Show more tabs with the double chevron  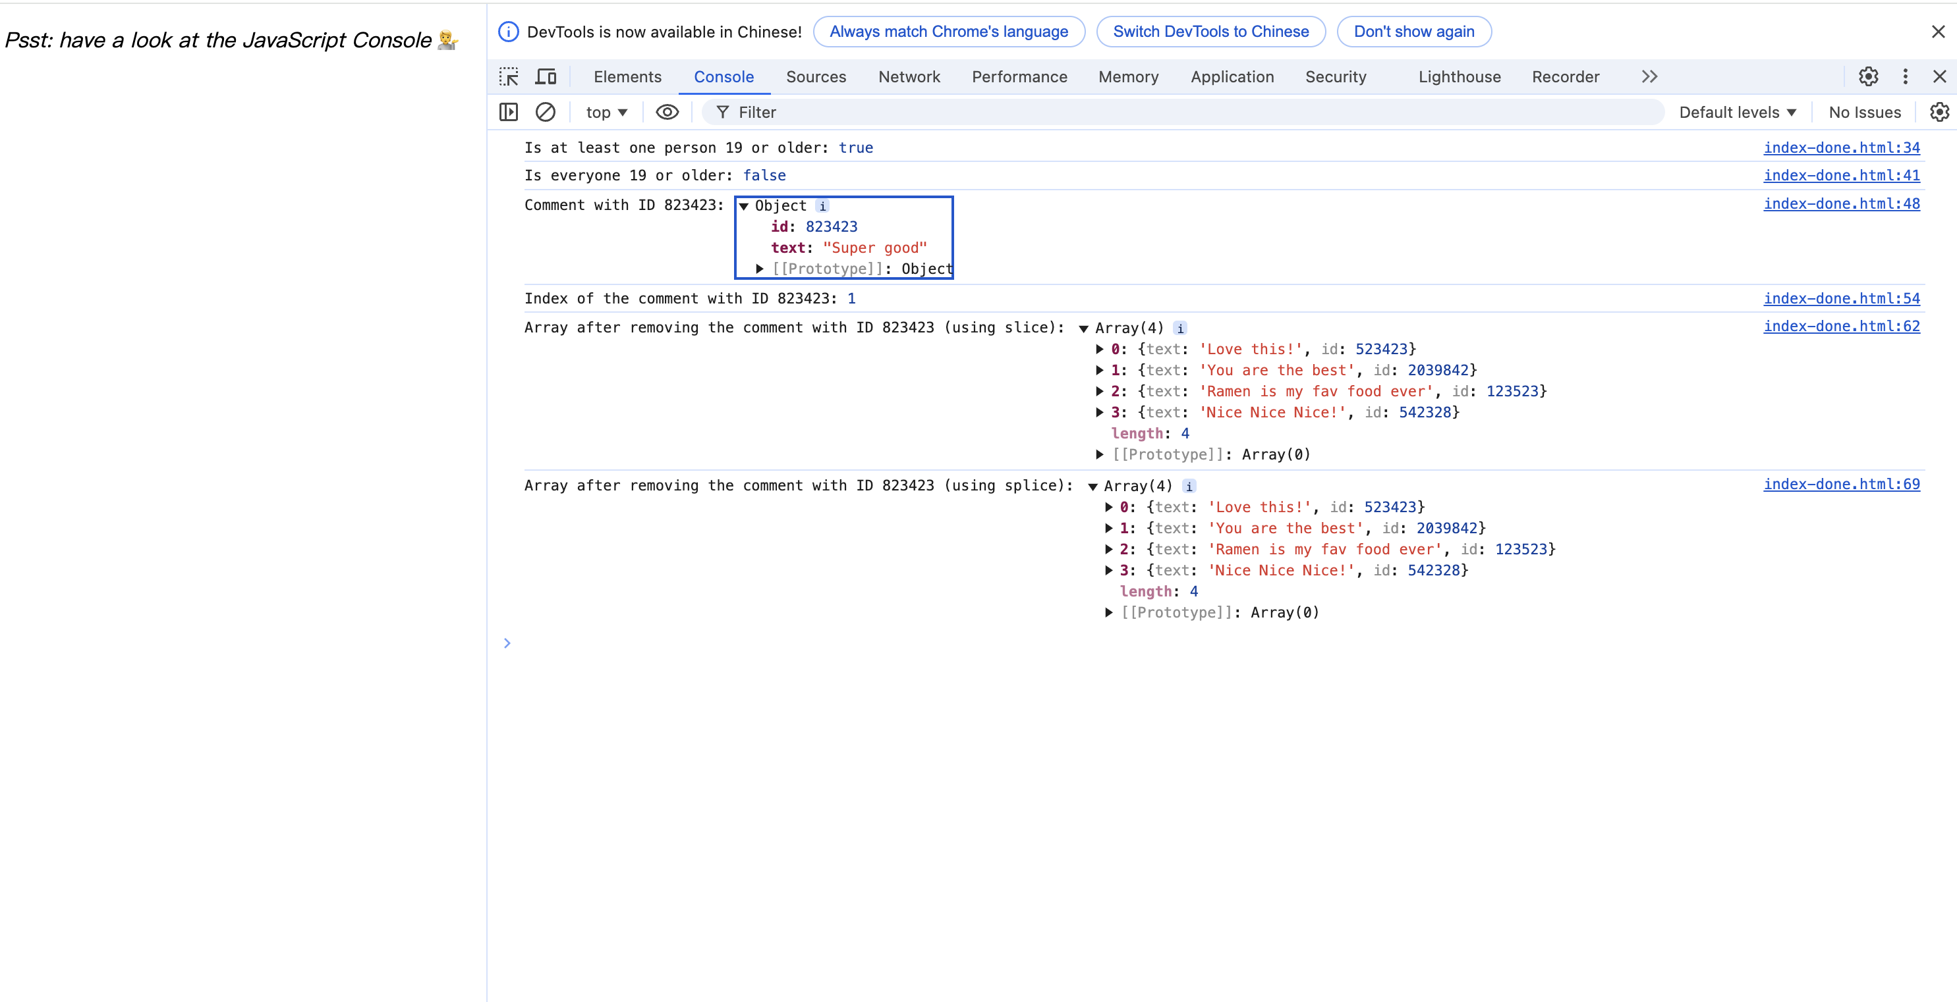click(x=1649, y=76)
